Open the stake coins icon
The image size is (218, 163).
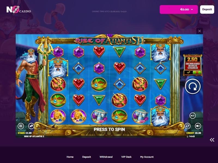tap(31, 126)
